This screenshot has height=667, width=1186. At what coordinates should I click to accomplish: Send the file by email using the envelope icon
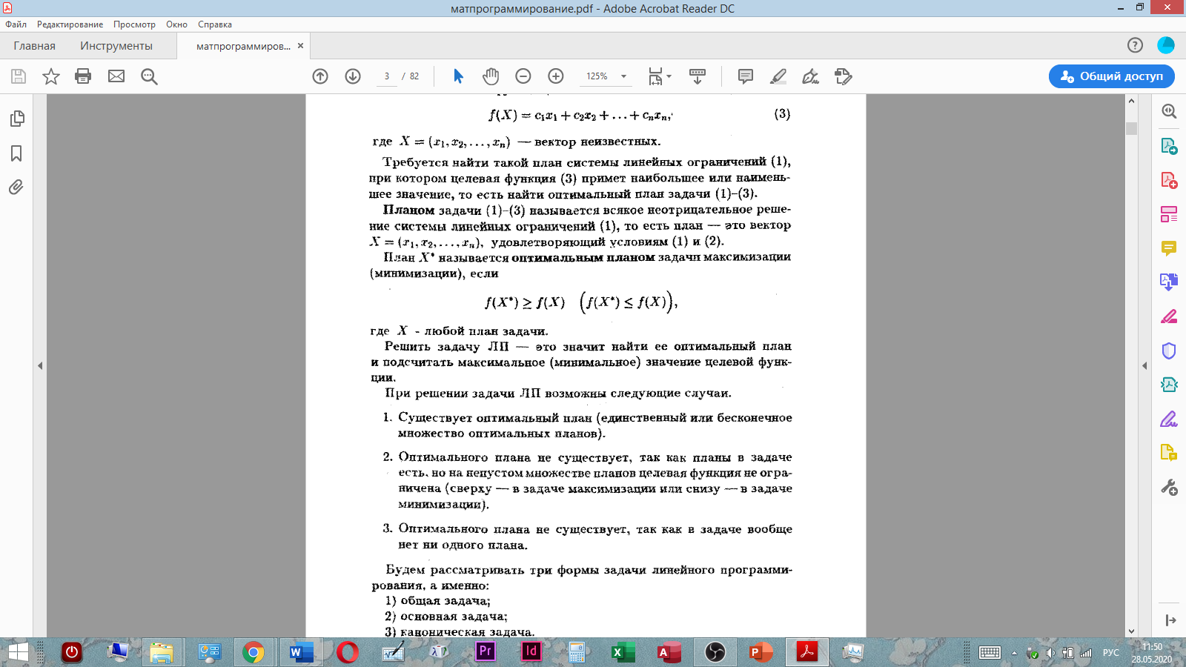(116, 76)
